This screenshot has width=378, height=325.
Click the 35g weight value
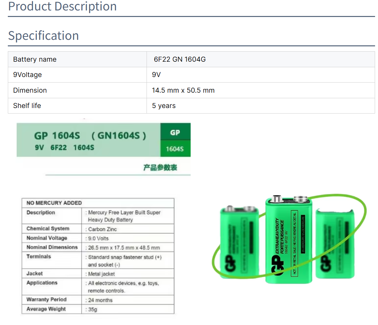[92, 310]
